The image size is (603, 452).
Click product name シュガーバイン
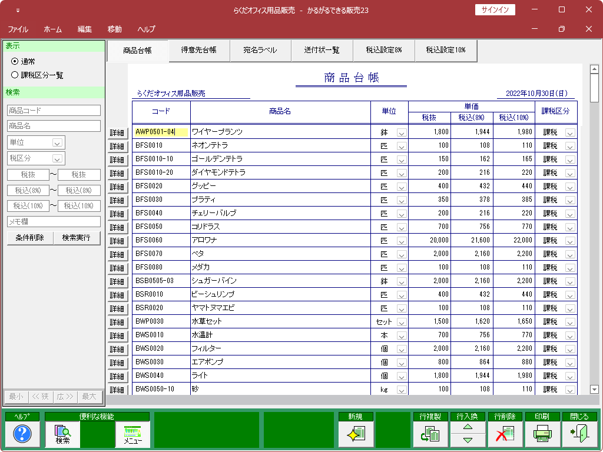click(x=214, y=281)
